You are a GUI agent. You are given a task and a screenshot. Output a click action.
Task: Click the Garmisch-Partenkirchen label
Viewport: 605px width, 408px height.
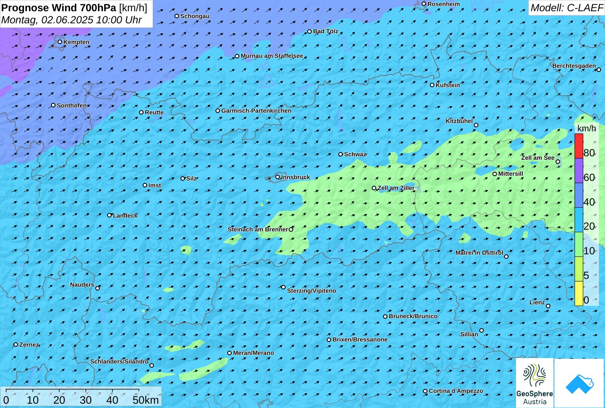point(256,111)
